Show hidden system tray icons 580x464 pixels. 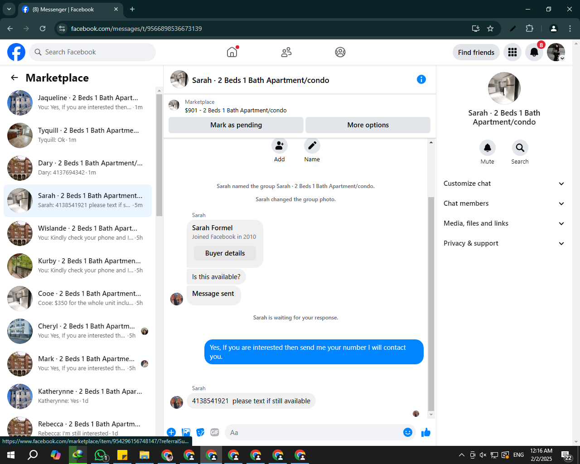(461, 455)
